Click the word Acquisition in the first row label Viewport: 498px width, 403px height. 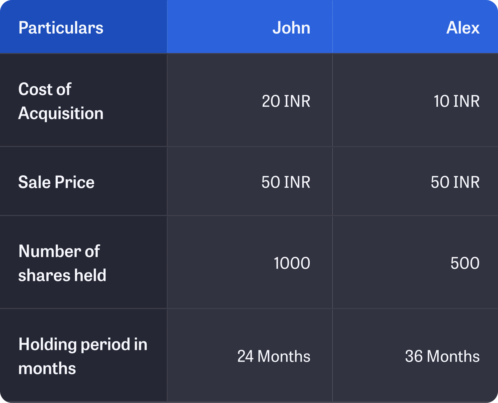click(61, 113)
